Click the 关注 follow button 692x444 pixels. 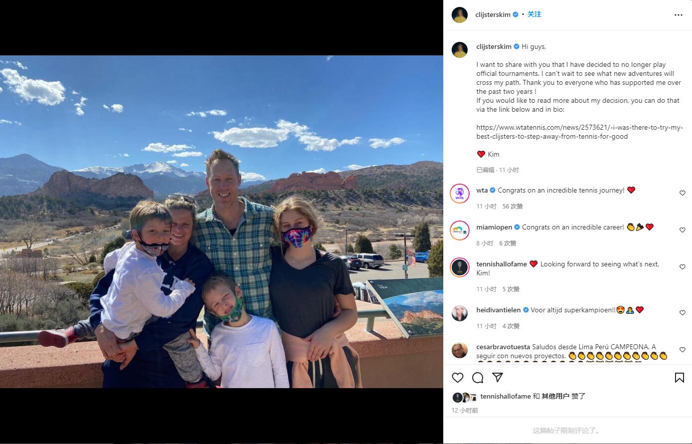tap(534, 14)
